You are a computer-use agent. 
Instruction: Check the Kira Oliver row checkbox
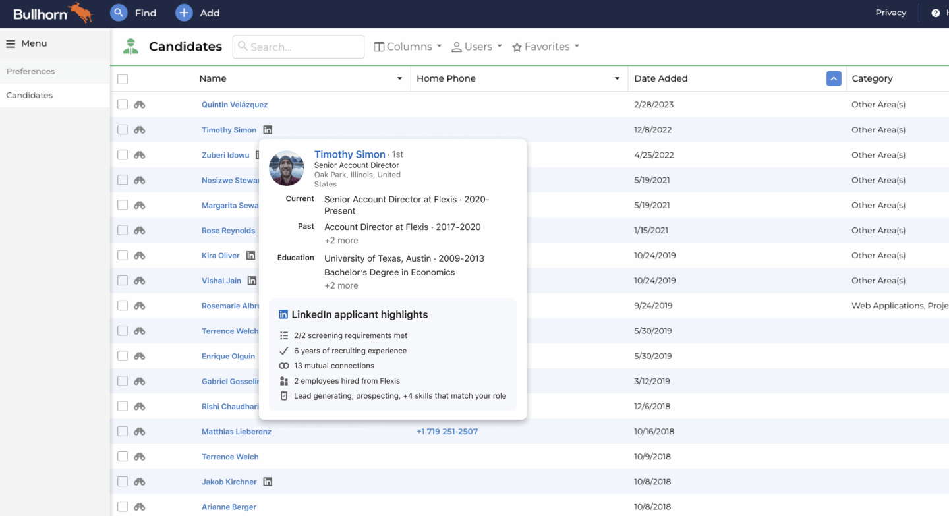point(123,255)
